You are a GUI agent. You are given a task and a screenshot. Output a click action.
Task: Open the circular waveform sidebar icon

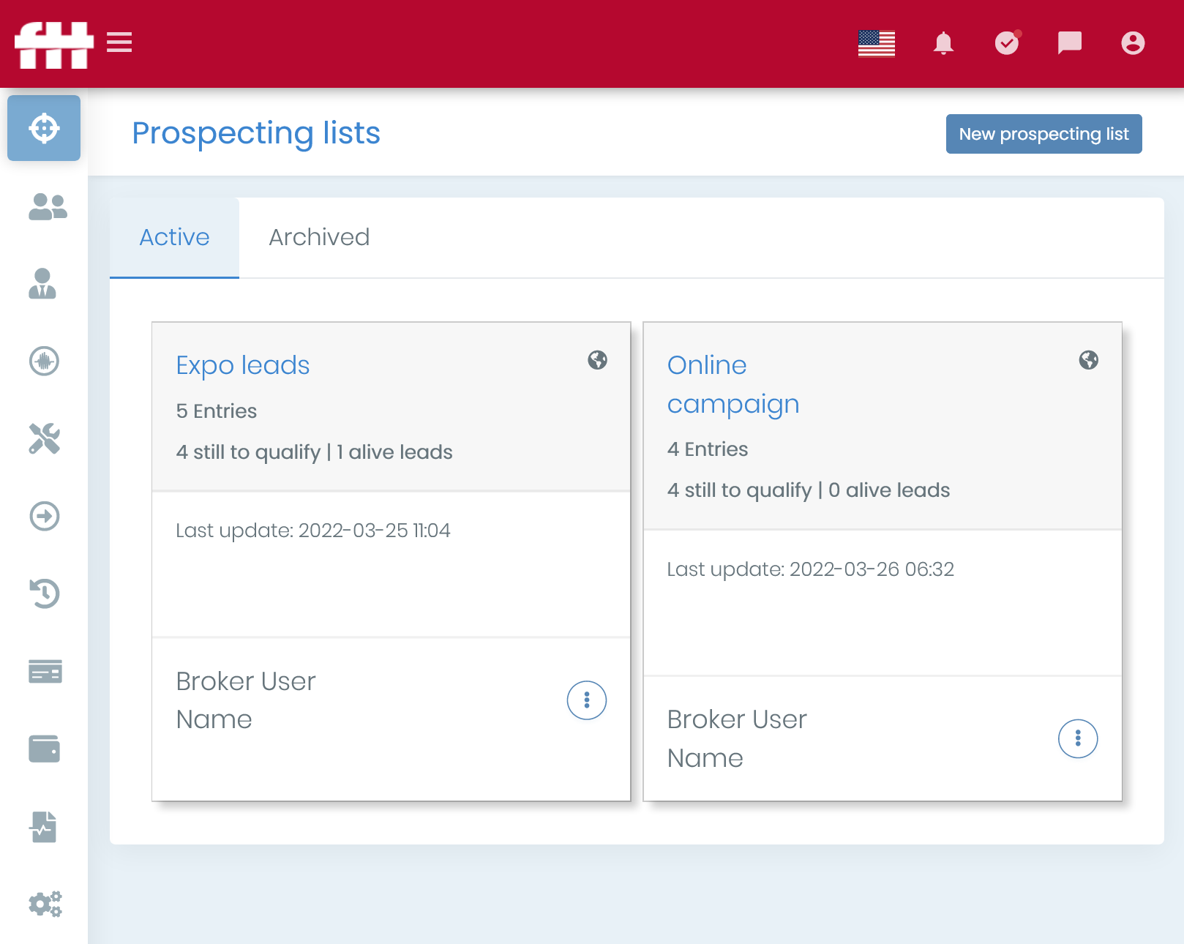coord(44,361)
